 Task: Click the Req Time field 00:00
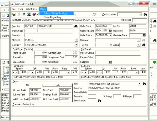pyautogui.click(x=138, y=31)
